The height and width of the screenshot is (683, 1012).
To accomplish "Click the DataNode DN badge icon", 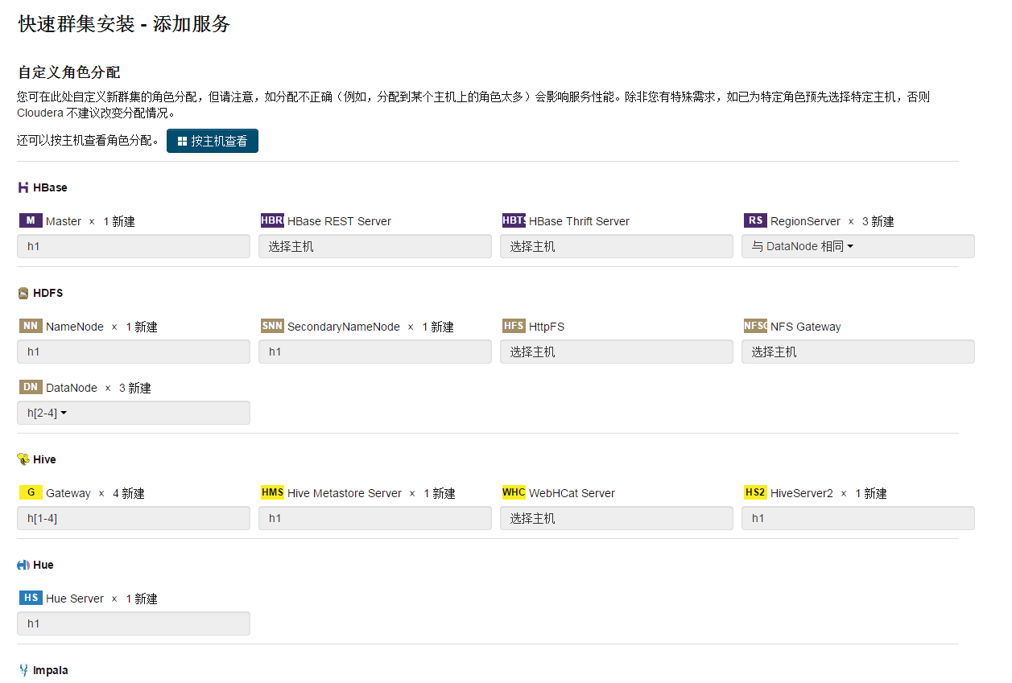I will [x=31, y=387].
